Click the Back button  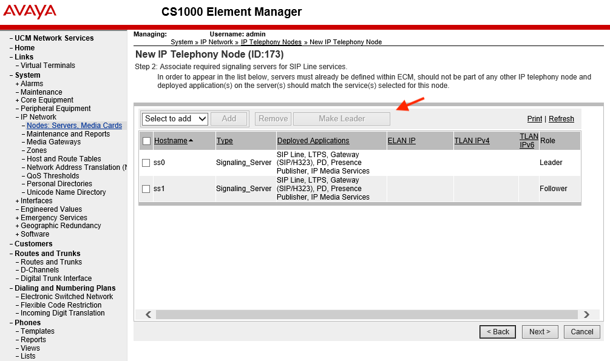pyautogui.click(x=498, y=332)
